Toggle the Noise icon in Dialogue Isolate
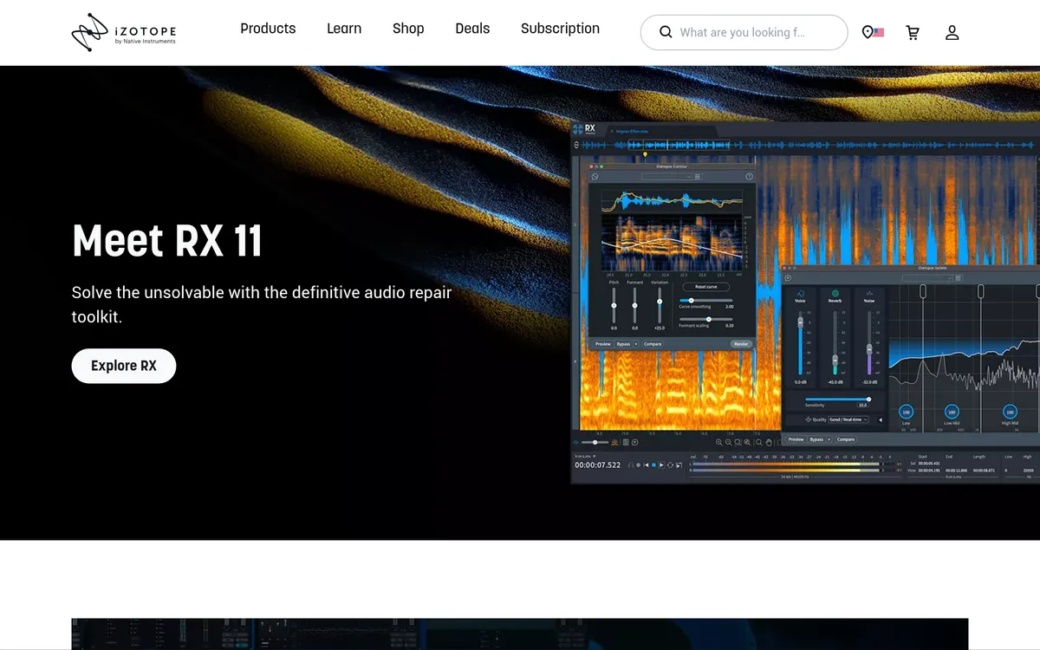1040x650 pixels. (x=868, y=294)
